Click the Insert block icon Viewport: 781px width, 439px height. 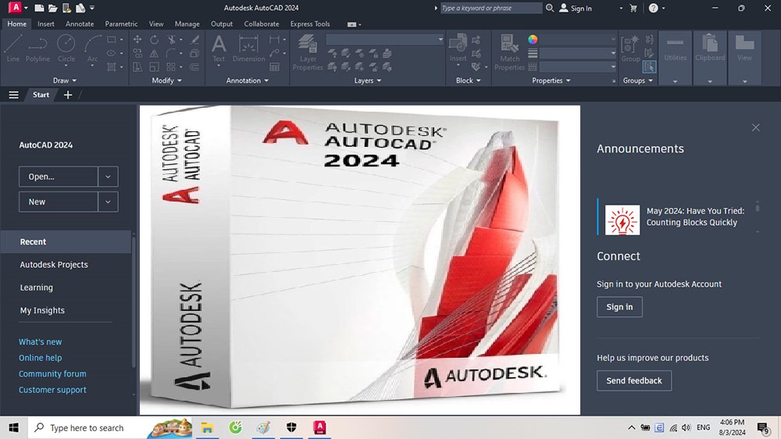pos(458,49)
